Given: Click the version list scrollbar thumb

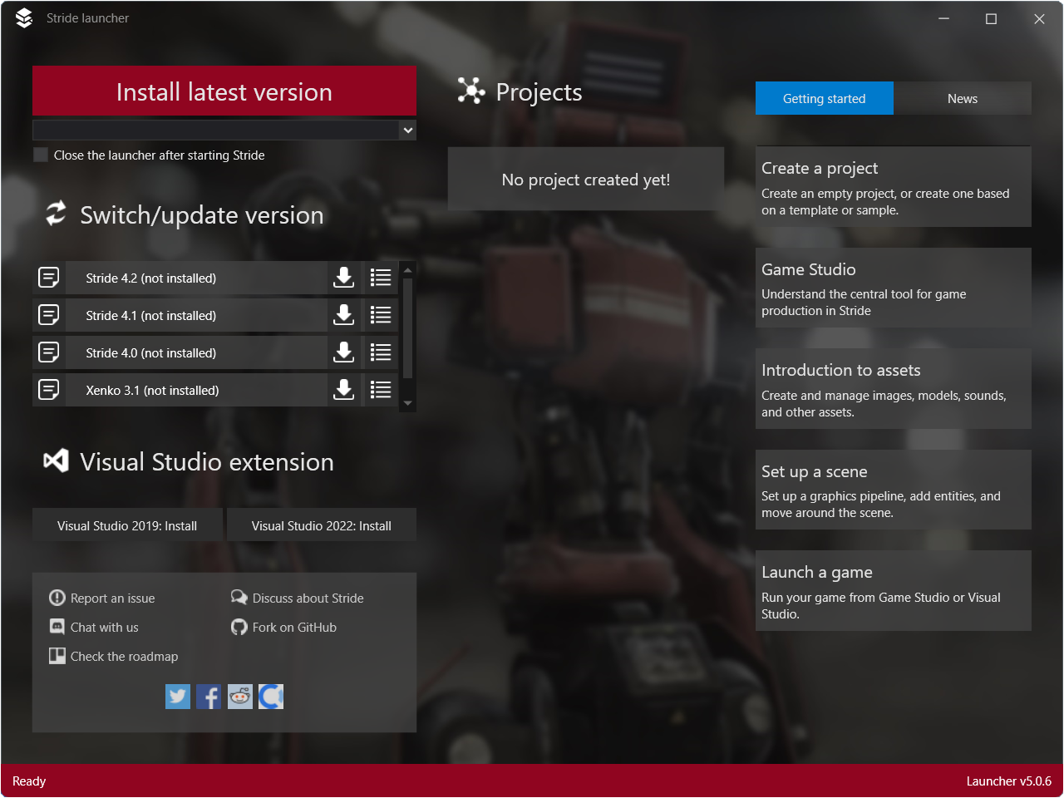Looking at the screenshot, I should tap(407, 328).
